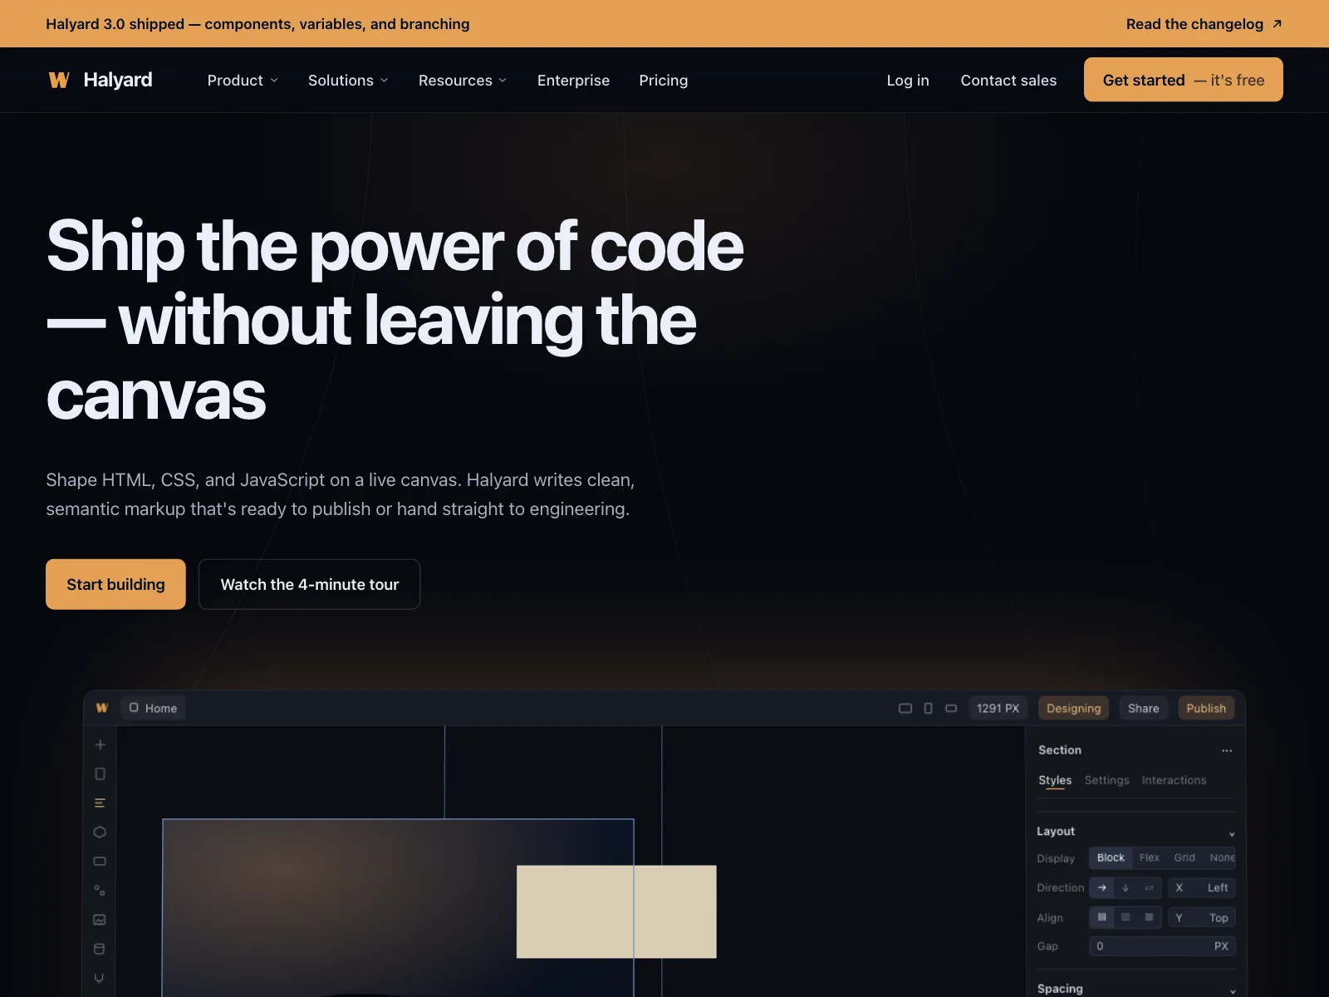Choose the third Align option

1149,917
